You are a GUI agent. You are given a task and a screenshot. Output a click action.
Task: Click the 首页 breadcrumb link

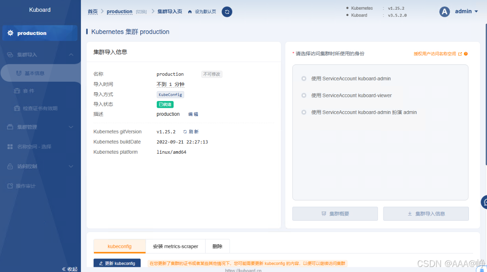coord(93,11)
